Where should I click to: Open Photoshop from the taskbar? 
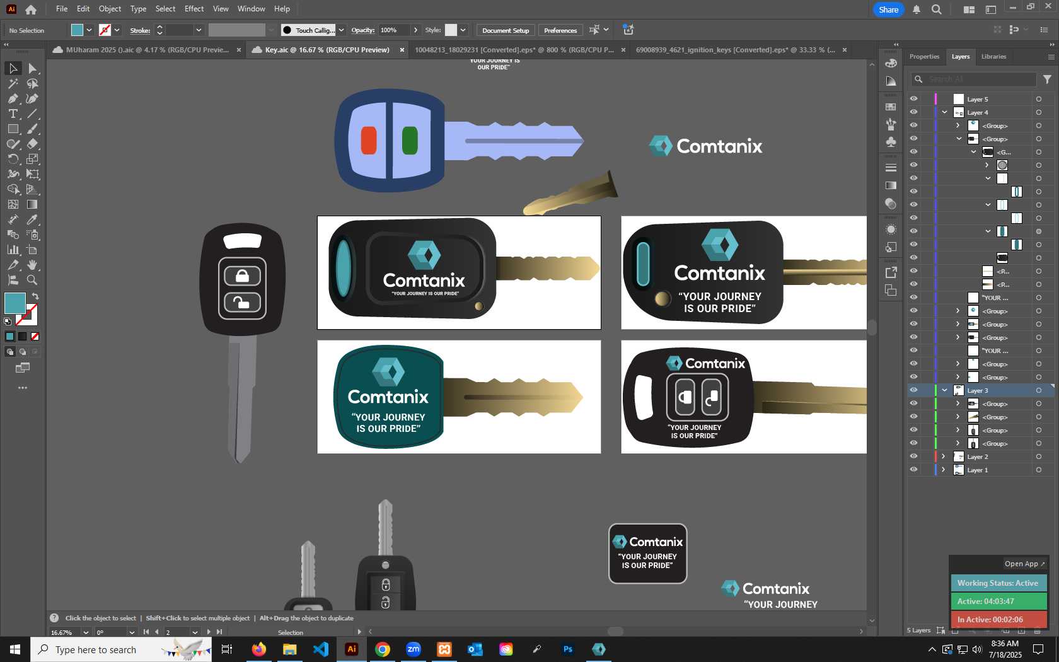coord(568,649)
